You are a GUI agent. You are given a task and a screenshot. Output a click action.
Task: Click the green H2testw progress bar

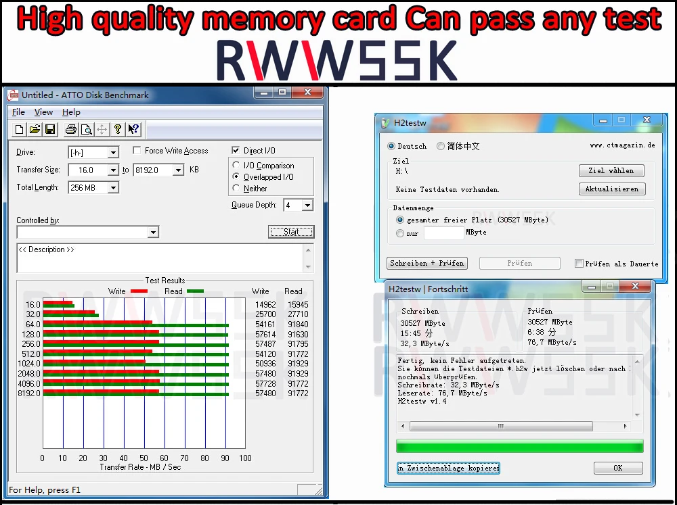tap(519, 446)
